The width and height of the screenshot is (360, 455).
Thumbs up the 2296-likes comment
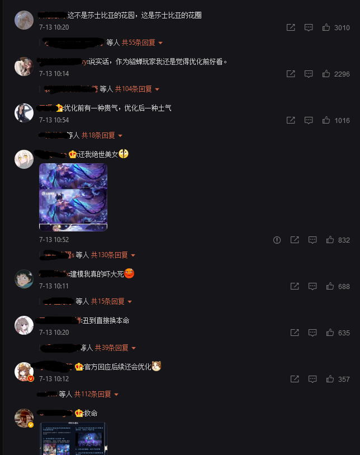[x=326, y=74]
